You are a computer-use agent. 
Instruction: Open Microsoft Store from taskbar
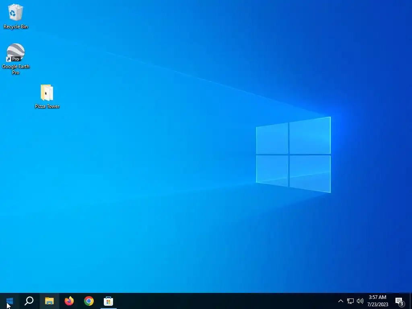109,301
